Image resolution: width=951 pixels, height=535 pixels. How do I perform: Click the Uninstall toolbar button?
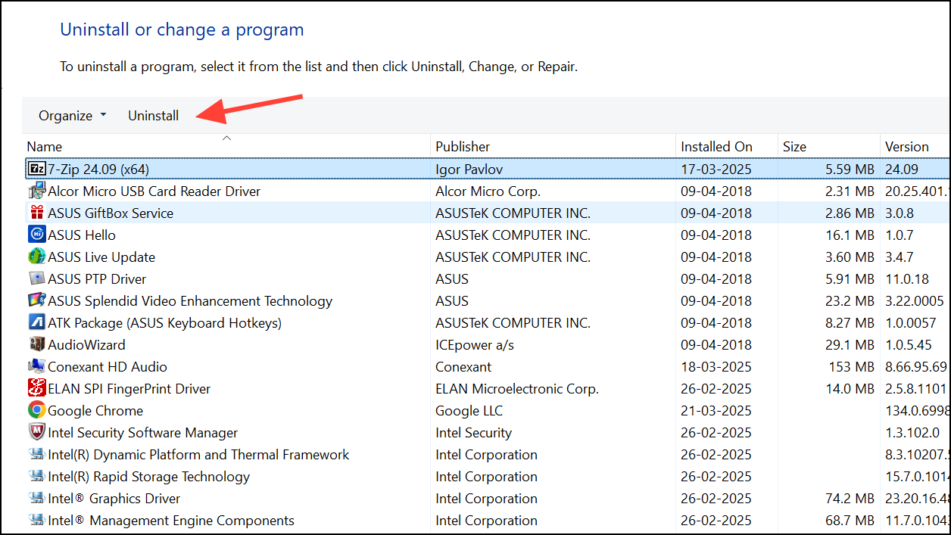click(x=154, y=116)
